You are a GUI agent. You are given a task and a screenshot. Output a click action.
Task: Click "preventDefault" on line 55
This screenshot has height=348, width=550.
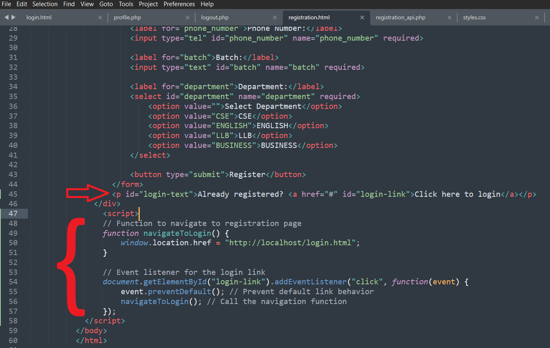click(x=179, y=292)
